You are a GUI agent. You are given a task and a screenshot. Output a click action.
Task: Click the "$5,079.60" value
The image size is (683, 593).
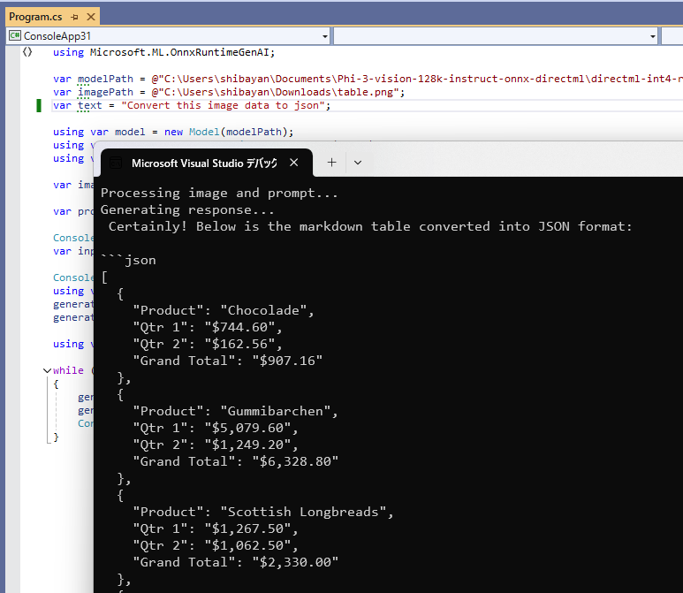[247, 428]
